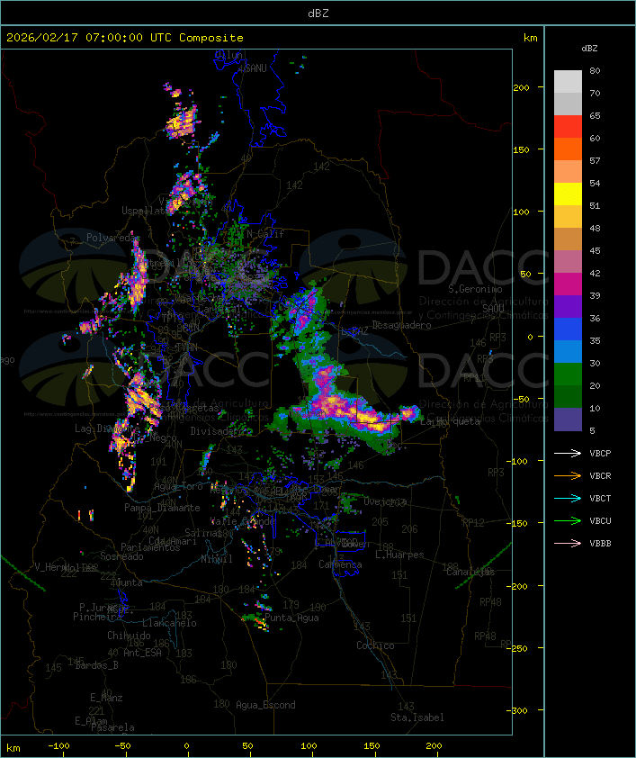The image size is (636, 758).
Task: Click the Agua_Toro place label
Action: pyautogui.click(x=178, y=487)
